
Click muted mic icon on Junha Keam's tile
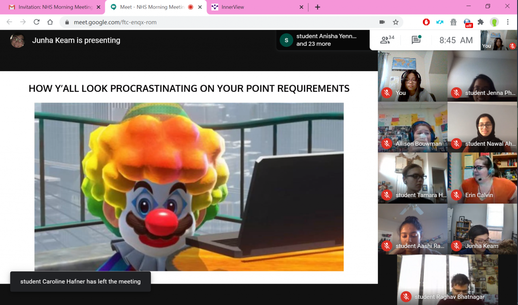pyautogui.click(x=456, y=246)
